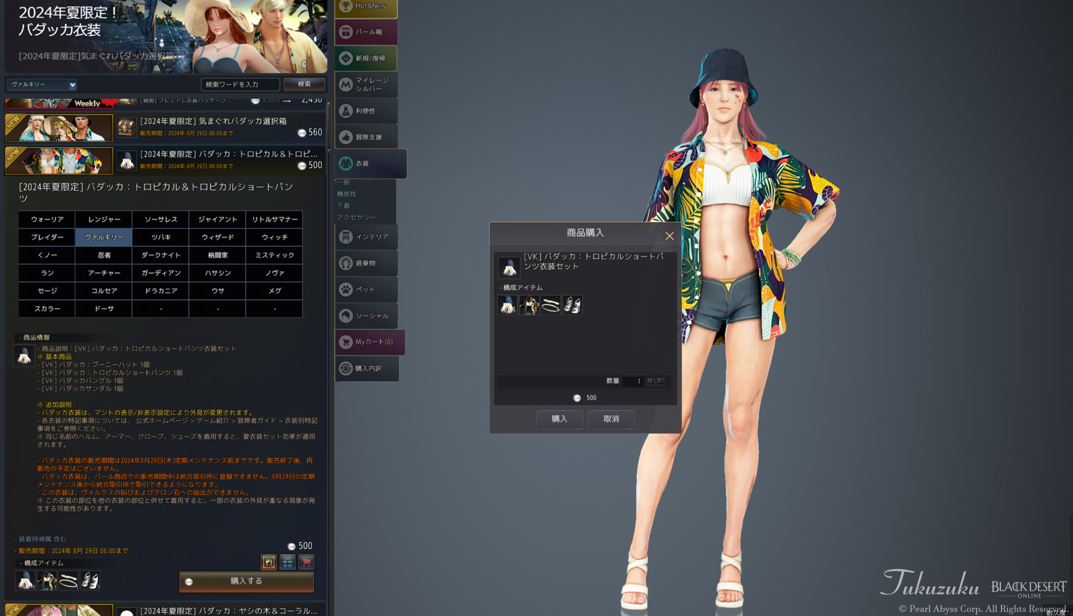Open the パール箱 (Pearl Box) category
1073x616 pixels.
366,32
